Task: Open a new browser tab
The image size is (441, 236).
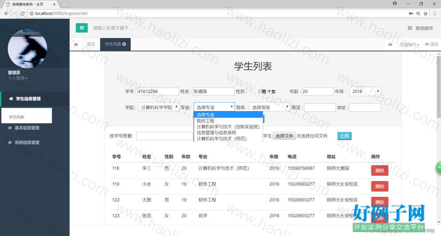Action: click(x=65, y=4)
